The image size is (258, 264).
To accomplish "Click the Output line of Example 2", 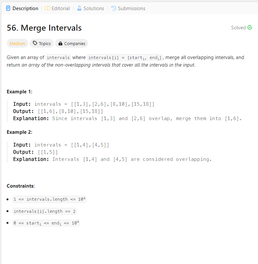I will coord(36,152).
